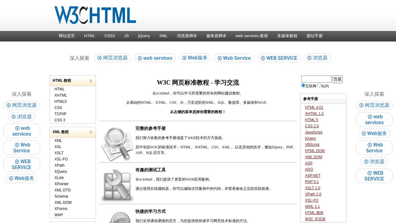Open the XPath 2.0 reference link
The height and width of the screenshot is (223, 396).
click(x=313, y=194)
